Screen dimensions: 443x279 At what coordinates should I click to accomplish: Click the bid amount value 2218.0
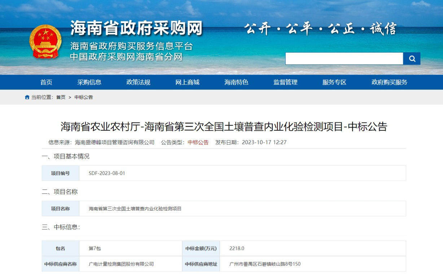click(237, 248)
